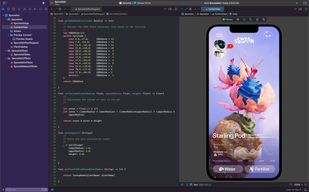Switch to the SprowtishPlantSupport editor tab
The image size is (309, 192).
point(87,9)
